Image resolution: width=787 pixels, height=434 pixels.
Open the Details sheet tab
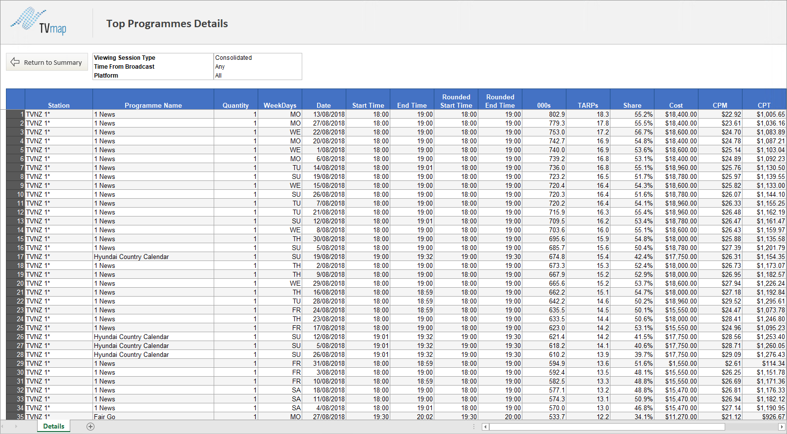[x=53, y=426]
